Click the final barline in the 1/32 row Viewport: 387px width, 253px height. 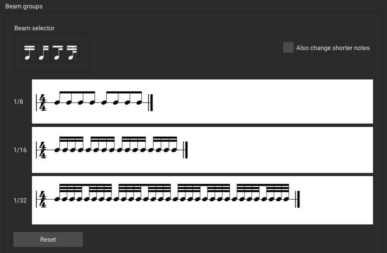[298, 199]
